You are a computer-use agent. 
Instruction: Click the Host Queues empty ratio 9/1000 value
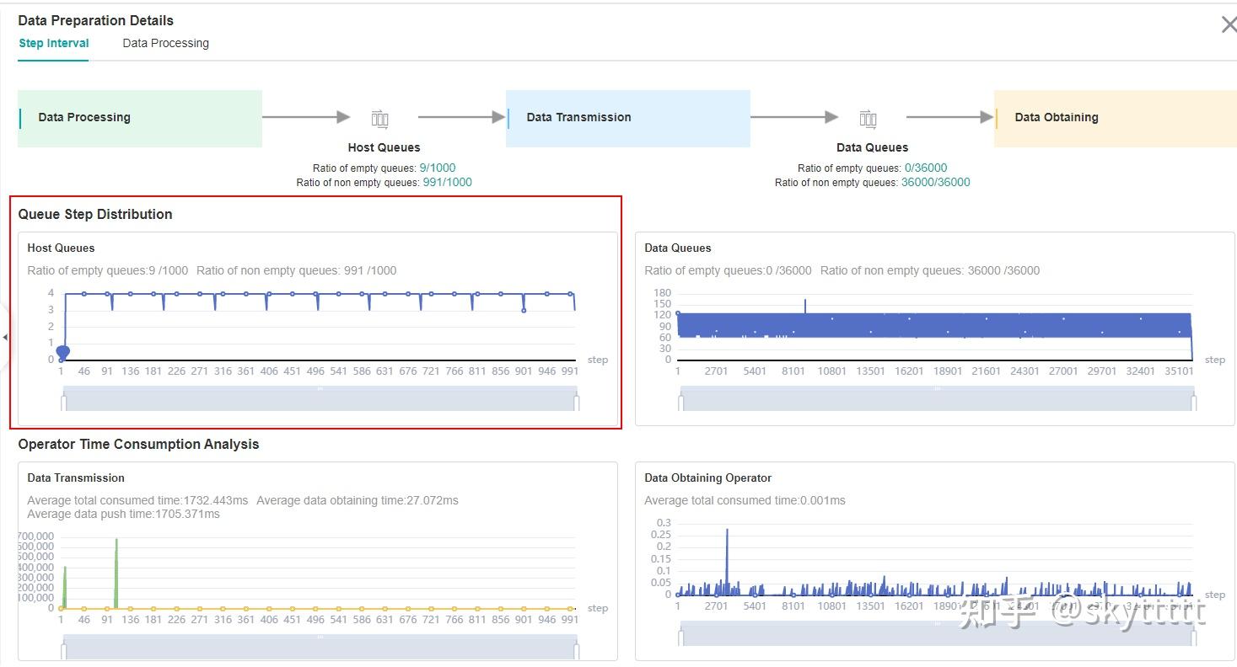tap(437, 168)
